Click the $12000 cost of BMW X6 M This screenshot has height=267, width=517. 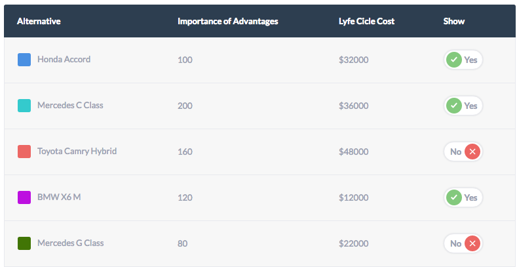coord(353,197)
